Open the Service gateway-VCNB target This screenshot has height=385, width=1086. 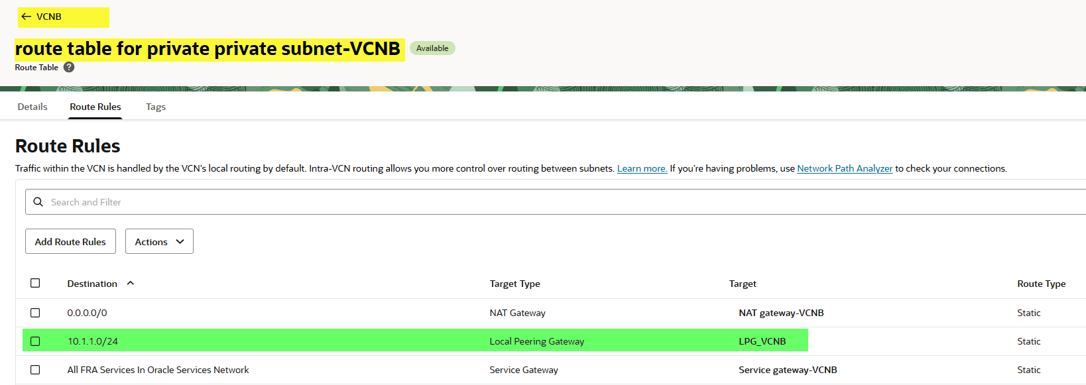(788, 370)
